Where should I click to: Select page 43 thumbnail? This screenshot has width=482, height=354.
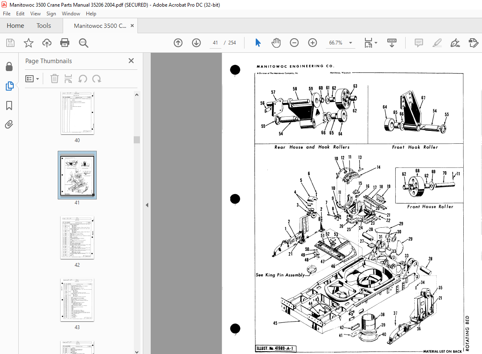coord(77,300)
